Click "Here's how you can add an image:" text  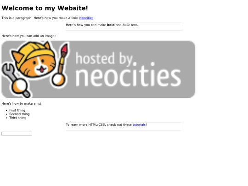click(x=28, y=36)
